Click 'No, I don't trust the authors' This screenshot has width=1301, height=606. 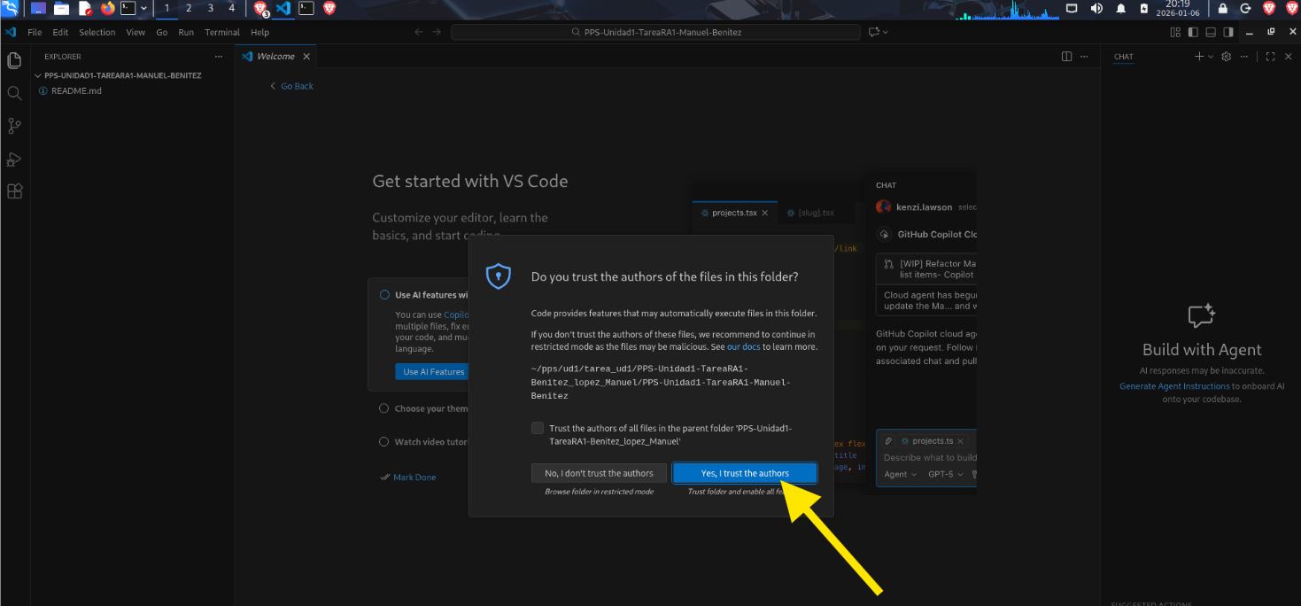pos(599,473)
